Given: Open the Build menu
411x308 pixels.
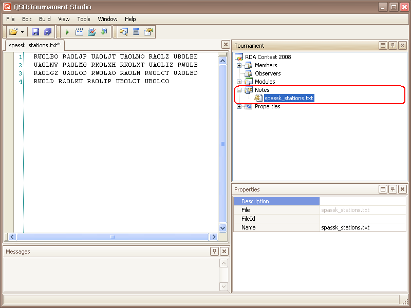Looking at the screenshot, I should coord(45,19).
